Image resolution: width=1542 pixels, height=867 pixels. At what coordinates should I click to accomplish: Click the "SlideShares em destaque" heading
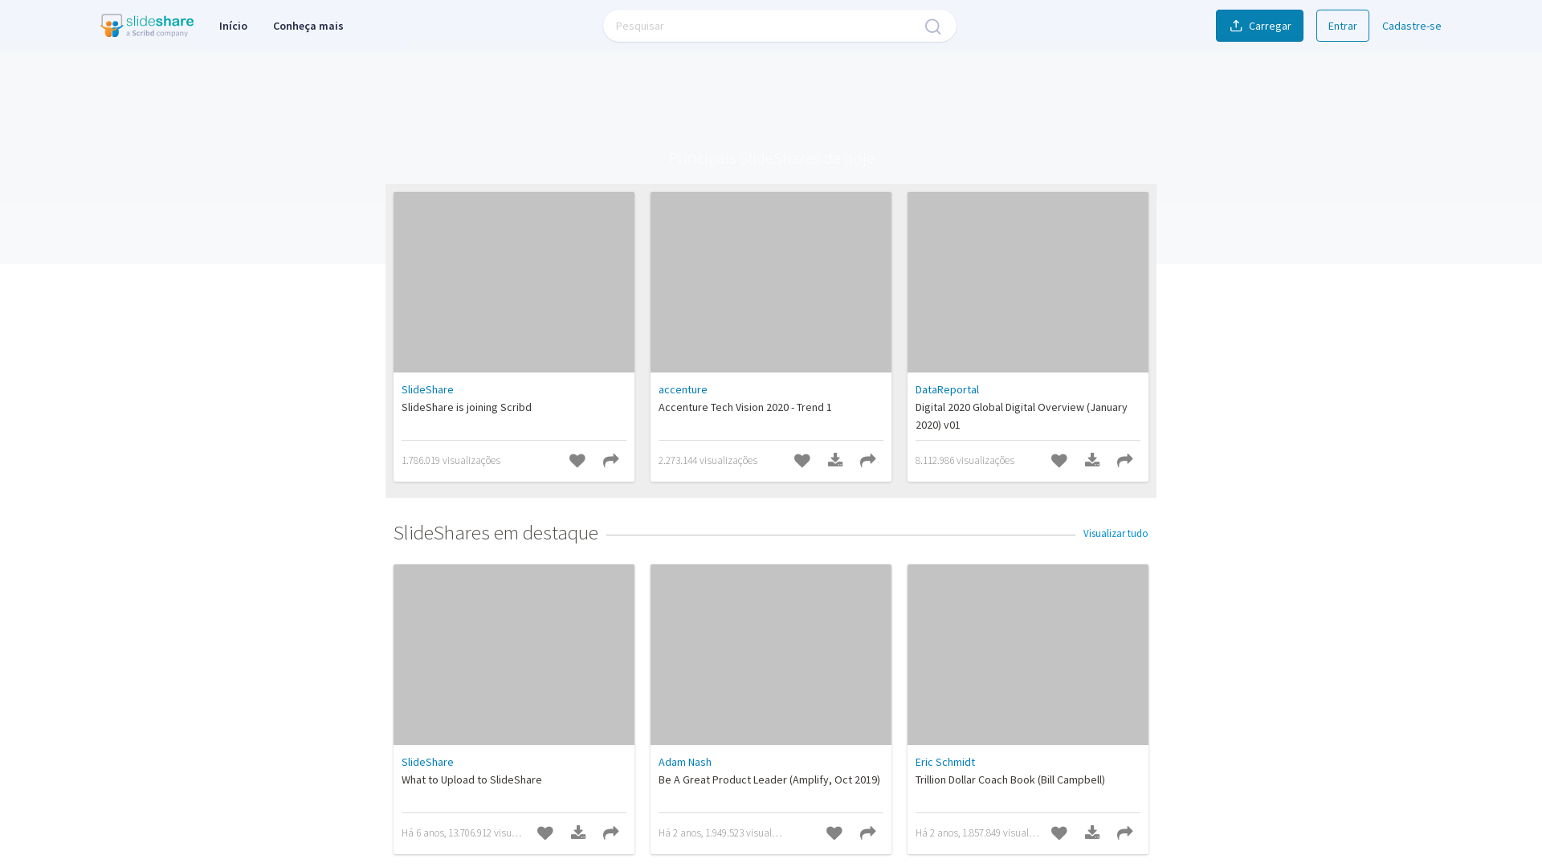(x=496, y=533)
